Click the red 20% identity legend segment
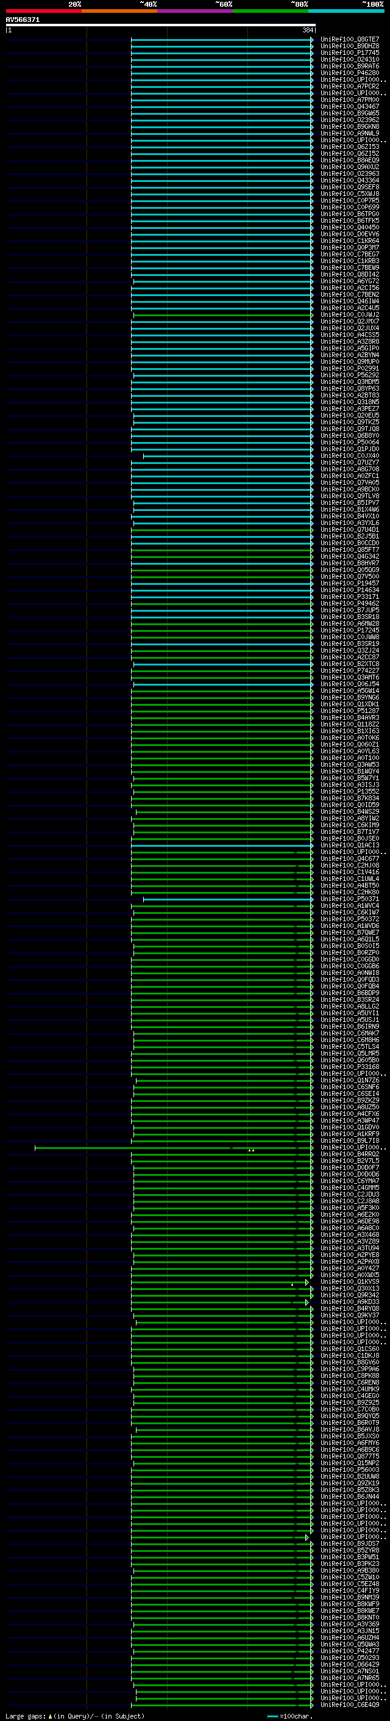The height and width of the screenshot is (1721, 390). point(43,12)
